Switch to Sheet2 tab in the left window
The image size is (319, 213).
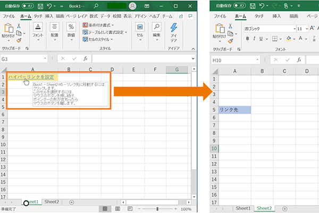[52, 202]
